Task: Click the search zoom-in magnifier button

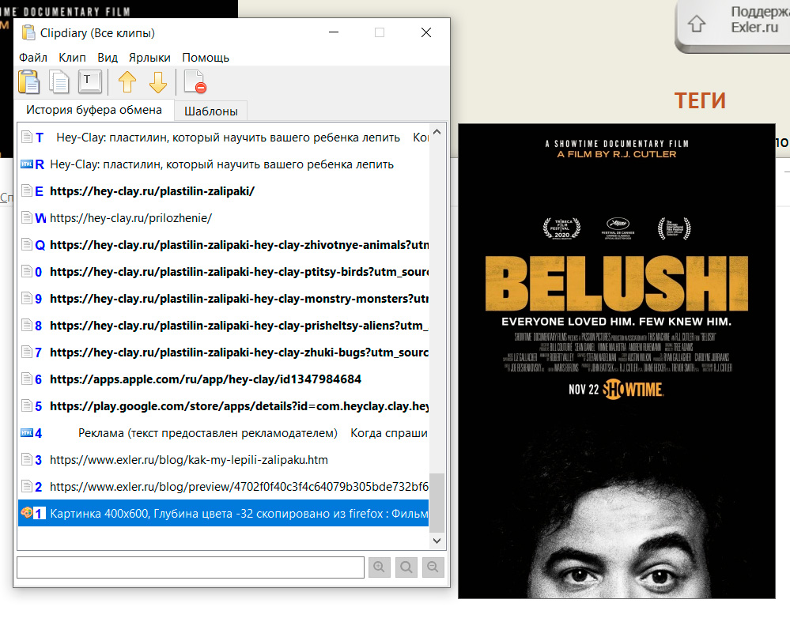Action: 380,567
